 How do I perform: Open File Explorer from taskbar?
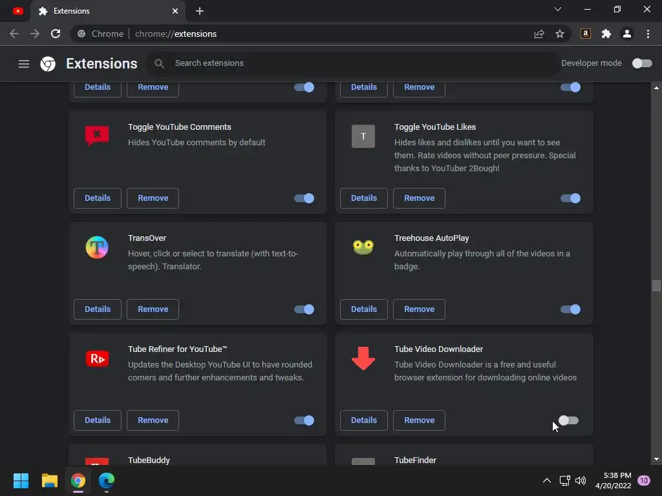coord(49,480)
